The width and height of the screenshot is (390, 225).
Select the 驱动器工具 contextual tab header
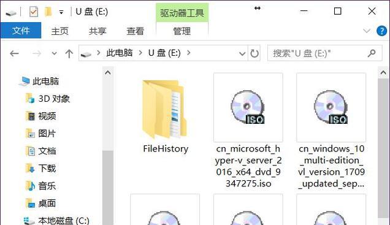click(182, 13)
